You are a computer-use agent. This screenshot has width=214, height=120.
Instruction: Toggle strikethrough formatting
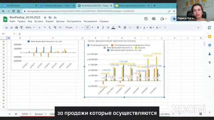pyautogui.click(x=108, y=27)
